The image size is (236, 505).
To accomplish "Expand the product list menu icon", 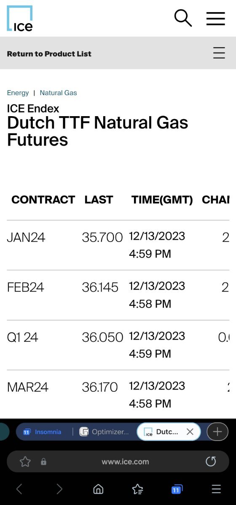I will [x=219, y=53].
